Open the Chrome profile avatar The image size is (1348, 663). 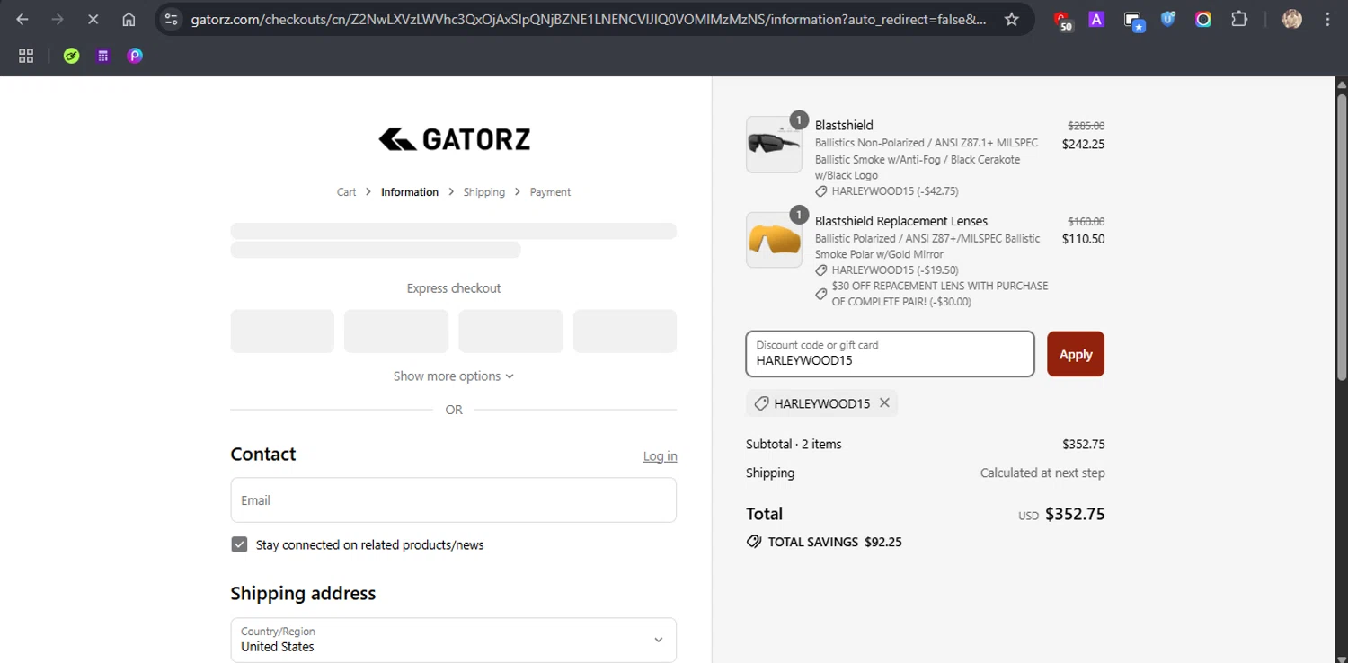(1292, 19)
